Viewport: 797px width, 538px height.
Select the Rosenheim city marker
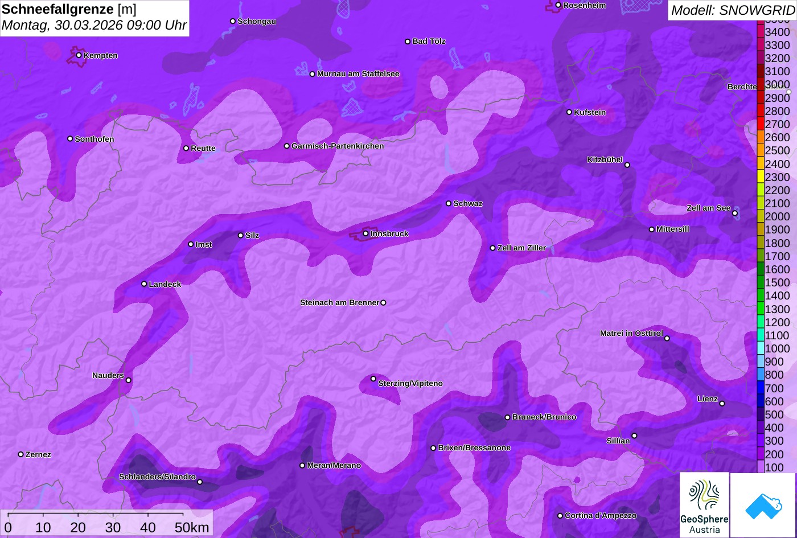click(558, 5)
